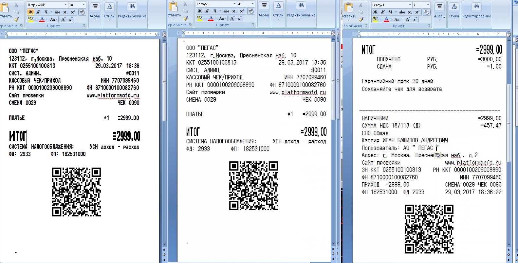Image resolution: width=518 pixels, height=263 pixels.
Task: Toggle strikethrough abc in the Штрих-ФР window
Action: (58, 12)
